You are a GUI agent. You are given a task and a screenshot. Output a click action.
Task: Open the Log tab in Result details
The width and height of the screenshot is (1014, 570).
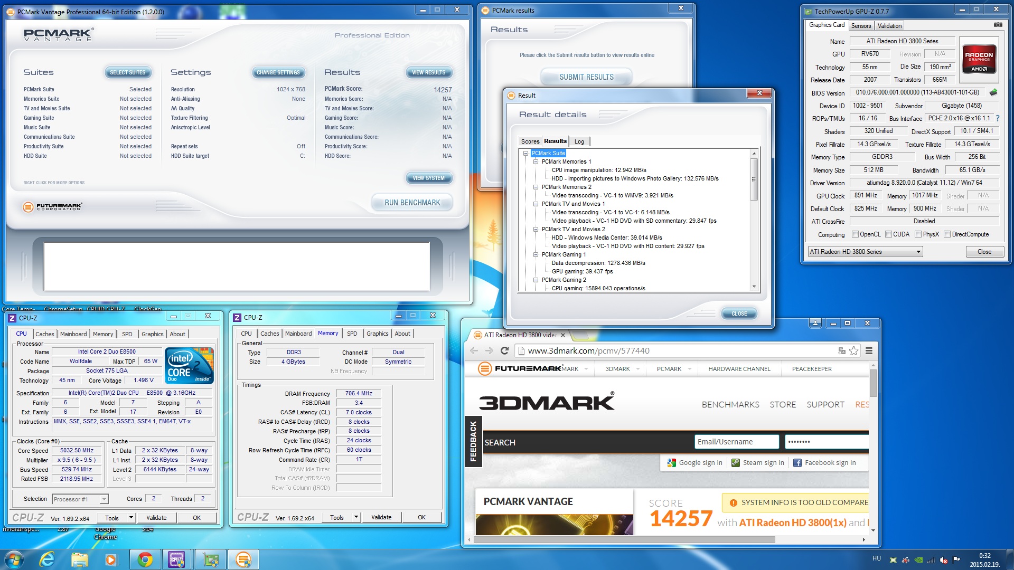(579, 141)
